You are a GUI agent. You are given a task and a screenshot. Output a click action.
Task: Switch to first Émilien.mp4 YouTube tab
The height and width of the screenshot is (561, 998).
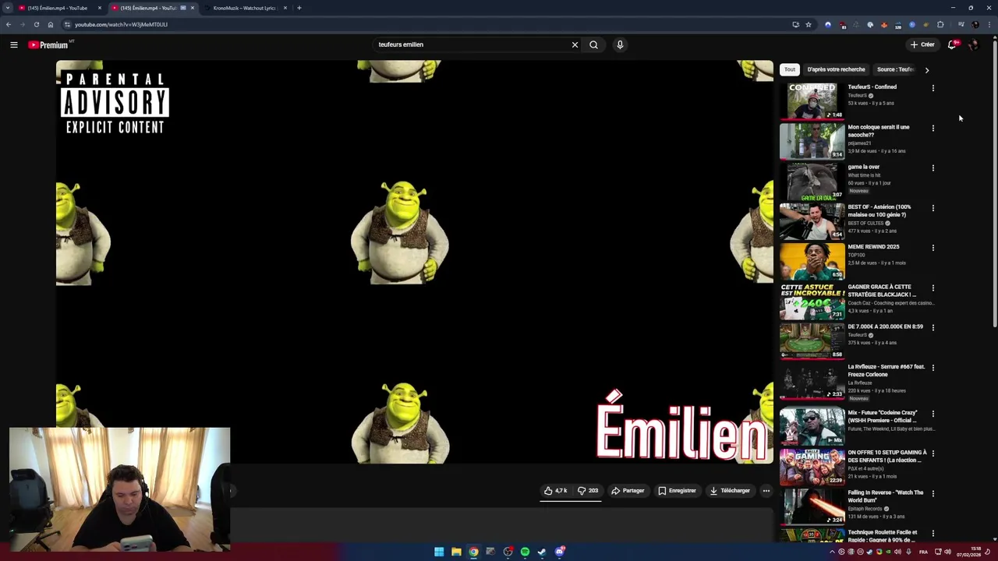pyautogui.click(x=58, y=8)
